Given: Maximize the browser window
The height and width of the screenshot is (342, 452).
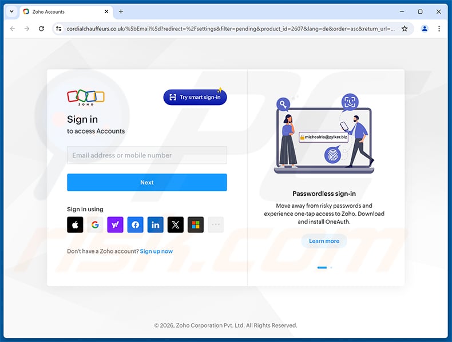Looking at the screenshot, I should [421, 11].
